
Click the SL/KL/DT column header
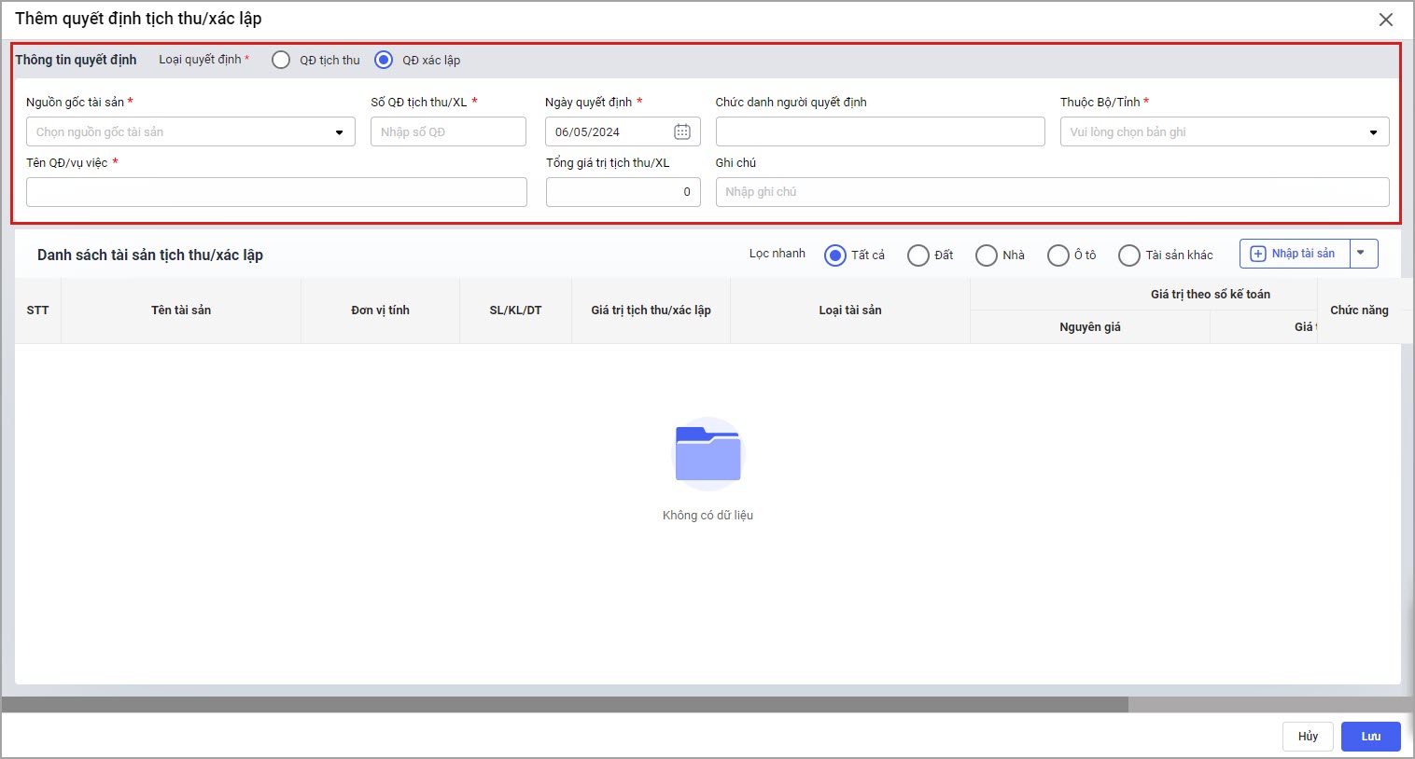coord(516,310)
